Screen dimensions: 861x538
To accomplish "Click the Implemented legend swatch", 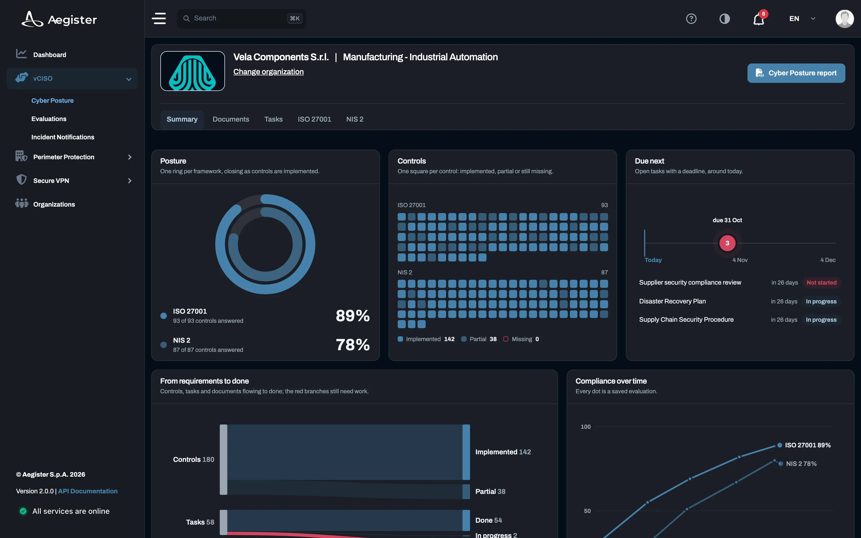I will pos(400,339).
